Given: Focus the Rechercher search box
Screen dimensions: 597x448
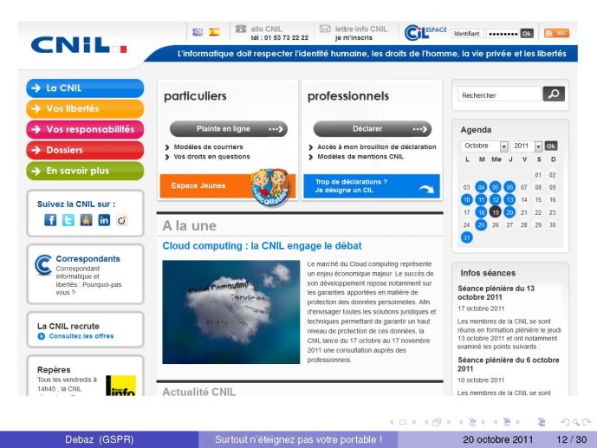Looking at the screenshot, I should tap(499, 94).
